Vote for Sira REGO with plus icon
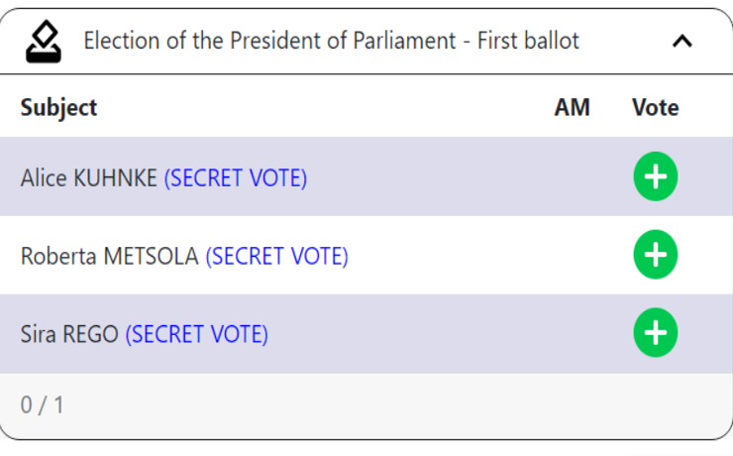This screenshot has width=733, height=456. (x=656, y=332)
